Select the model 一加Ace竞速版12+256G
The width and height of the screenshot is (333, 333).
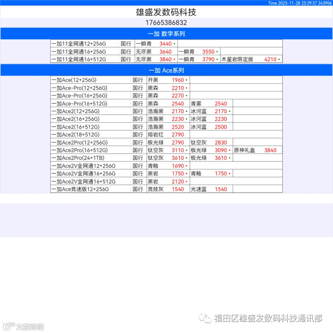coord(80,189)
